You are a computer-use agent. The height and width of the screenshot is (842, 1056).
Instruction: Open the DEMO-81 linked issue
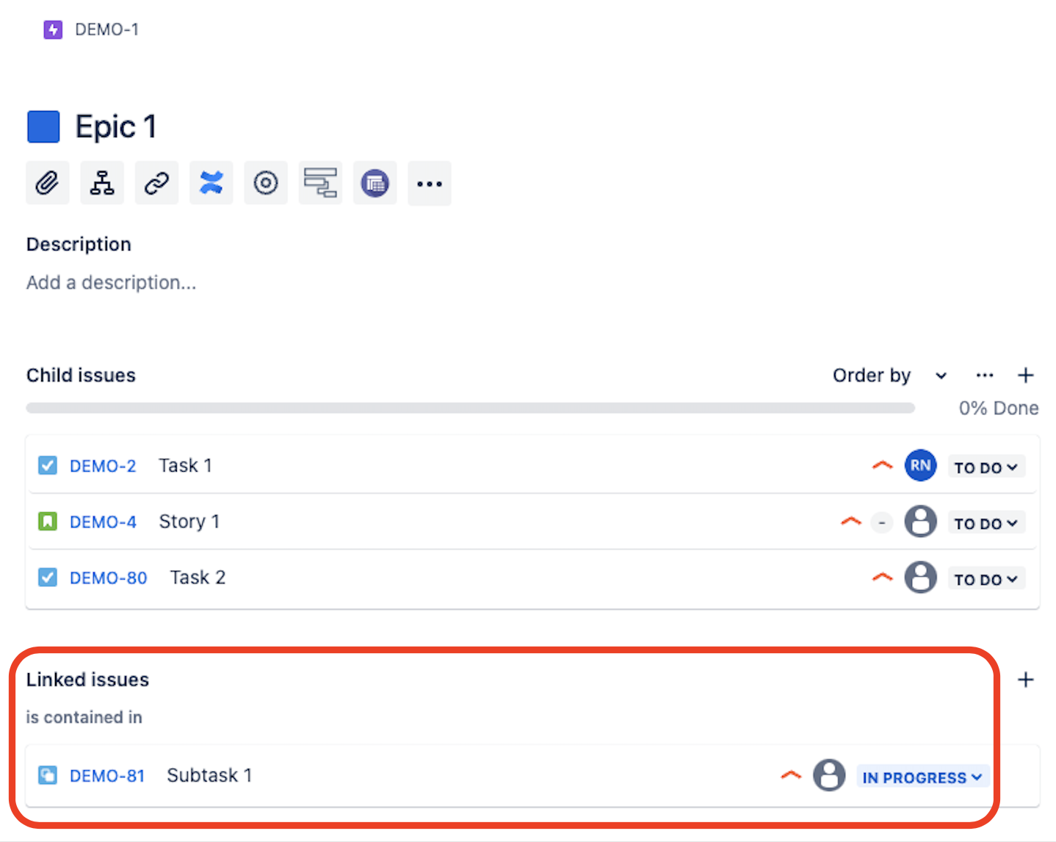coord(107,776)
